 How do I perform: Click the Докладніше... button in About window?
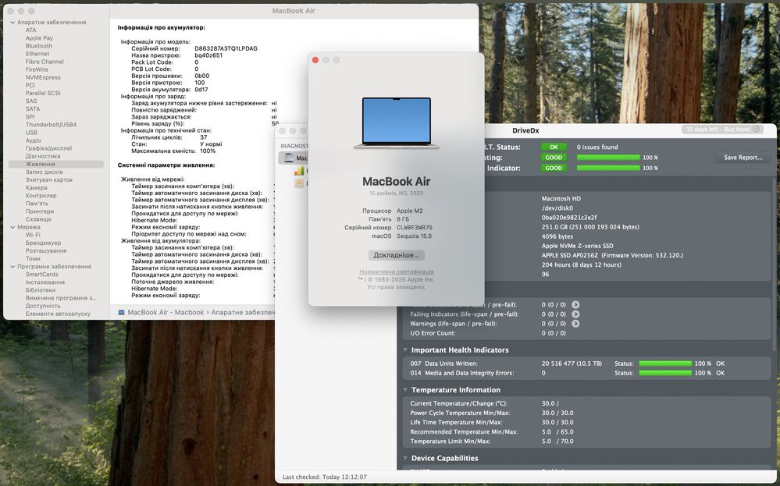pyautogui.click(x=397, y=255)
